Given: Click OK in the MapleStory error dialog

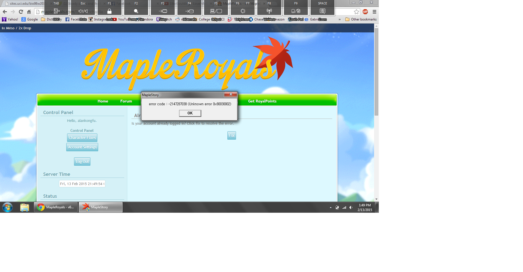Looking at the screenshot, I should [190, 113].
